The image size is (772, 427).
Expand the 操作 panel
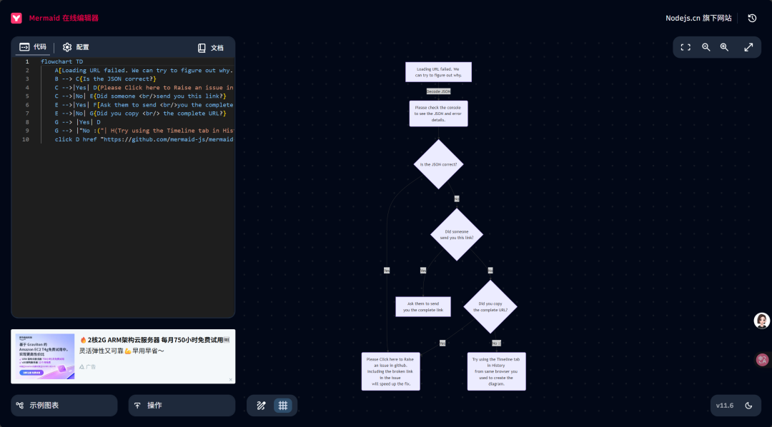pyautogui.click(x=182, y=406)
